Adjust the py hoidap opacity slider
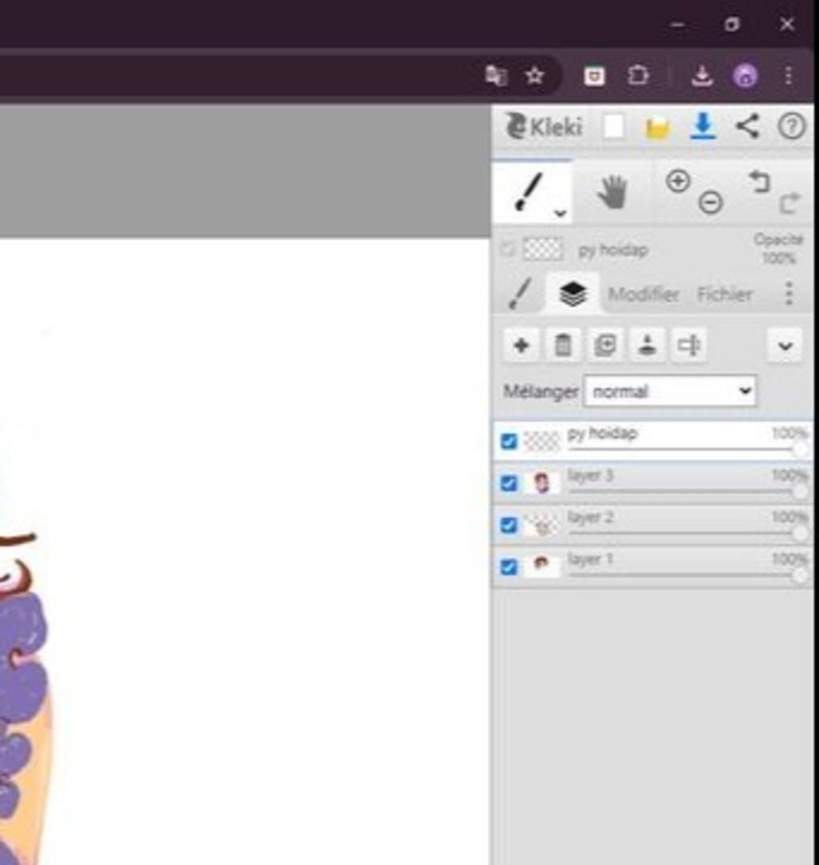819x865 pixels. click(687, 450)
